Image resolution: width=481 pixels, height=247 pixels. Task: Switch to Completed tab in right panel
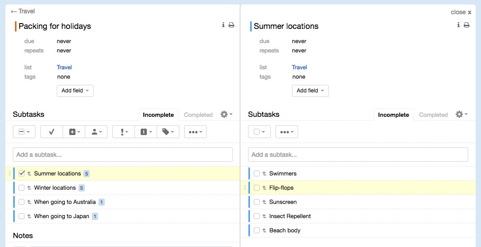tap(434, 115)
